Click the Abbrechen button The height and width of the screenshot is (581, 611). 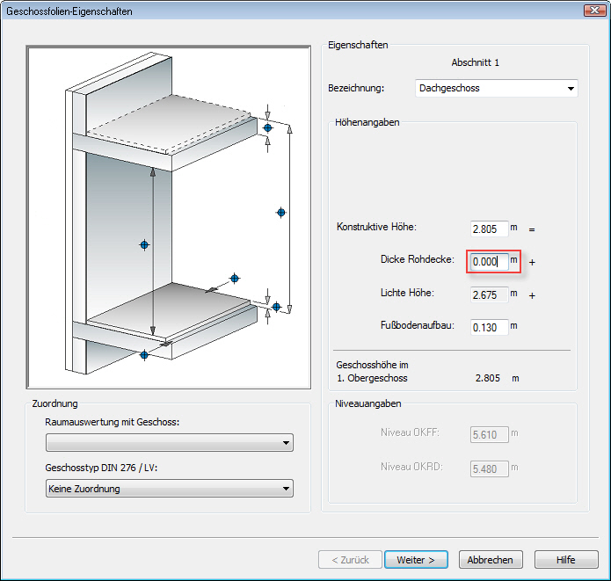491,560
